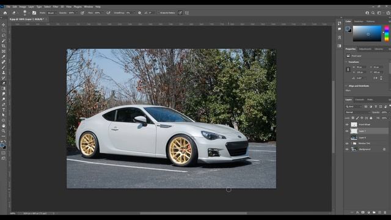The width and height of the screenshot is (391, 220).
Task: Select the Zoom tool
Action: [4, 131]
